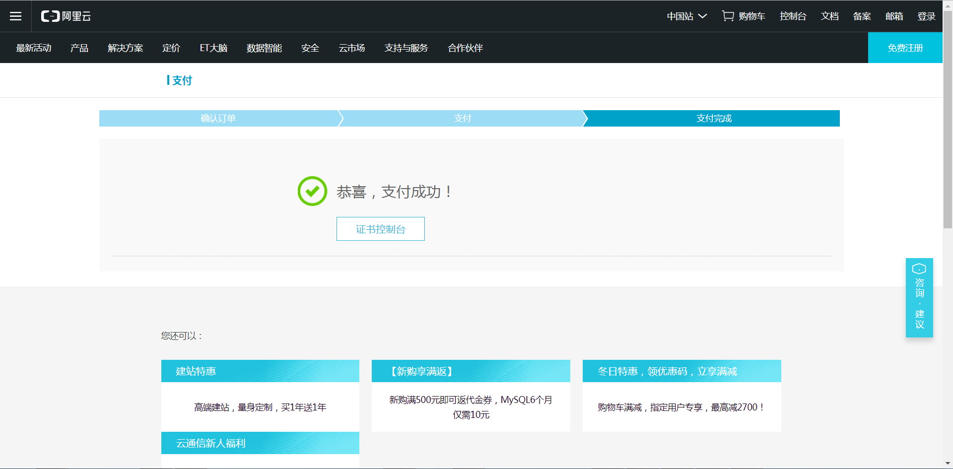Click the shopping cart icon
Screen dimensions: 953x469
(728, 16)
